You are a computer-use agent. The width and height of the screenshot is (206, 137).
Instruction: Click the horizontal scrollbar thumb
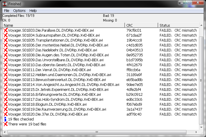click(x=97, y=132)
